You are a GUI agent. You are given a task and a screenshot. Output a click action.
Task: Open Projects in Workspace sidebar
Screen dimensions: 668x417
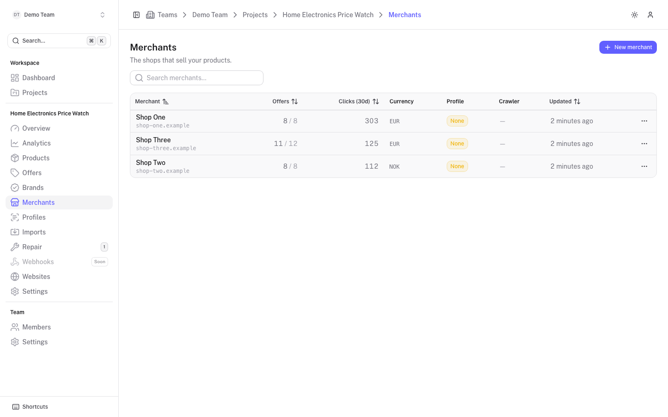click(x=59, y=93)
